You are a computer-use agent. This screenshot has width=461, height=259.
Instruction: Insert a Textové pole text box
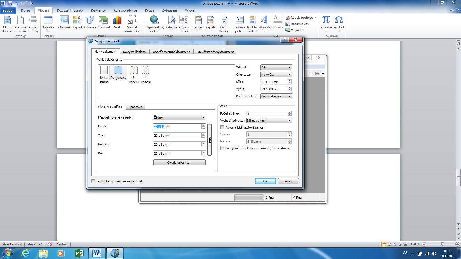tap(239, 24)
